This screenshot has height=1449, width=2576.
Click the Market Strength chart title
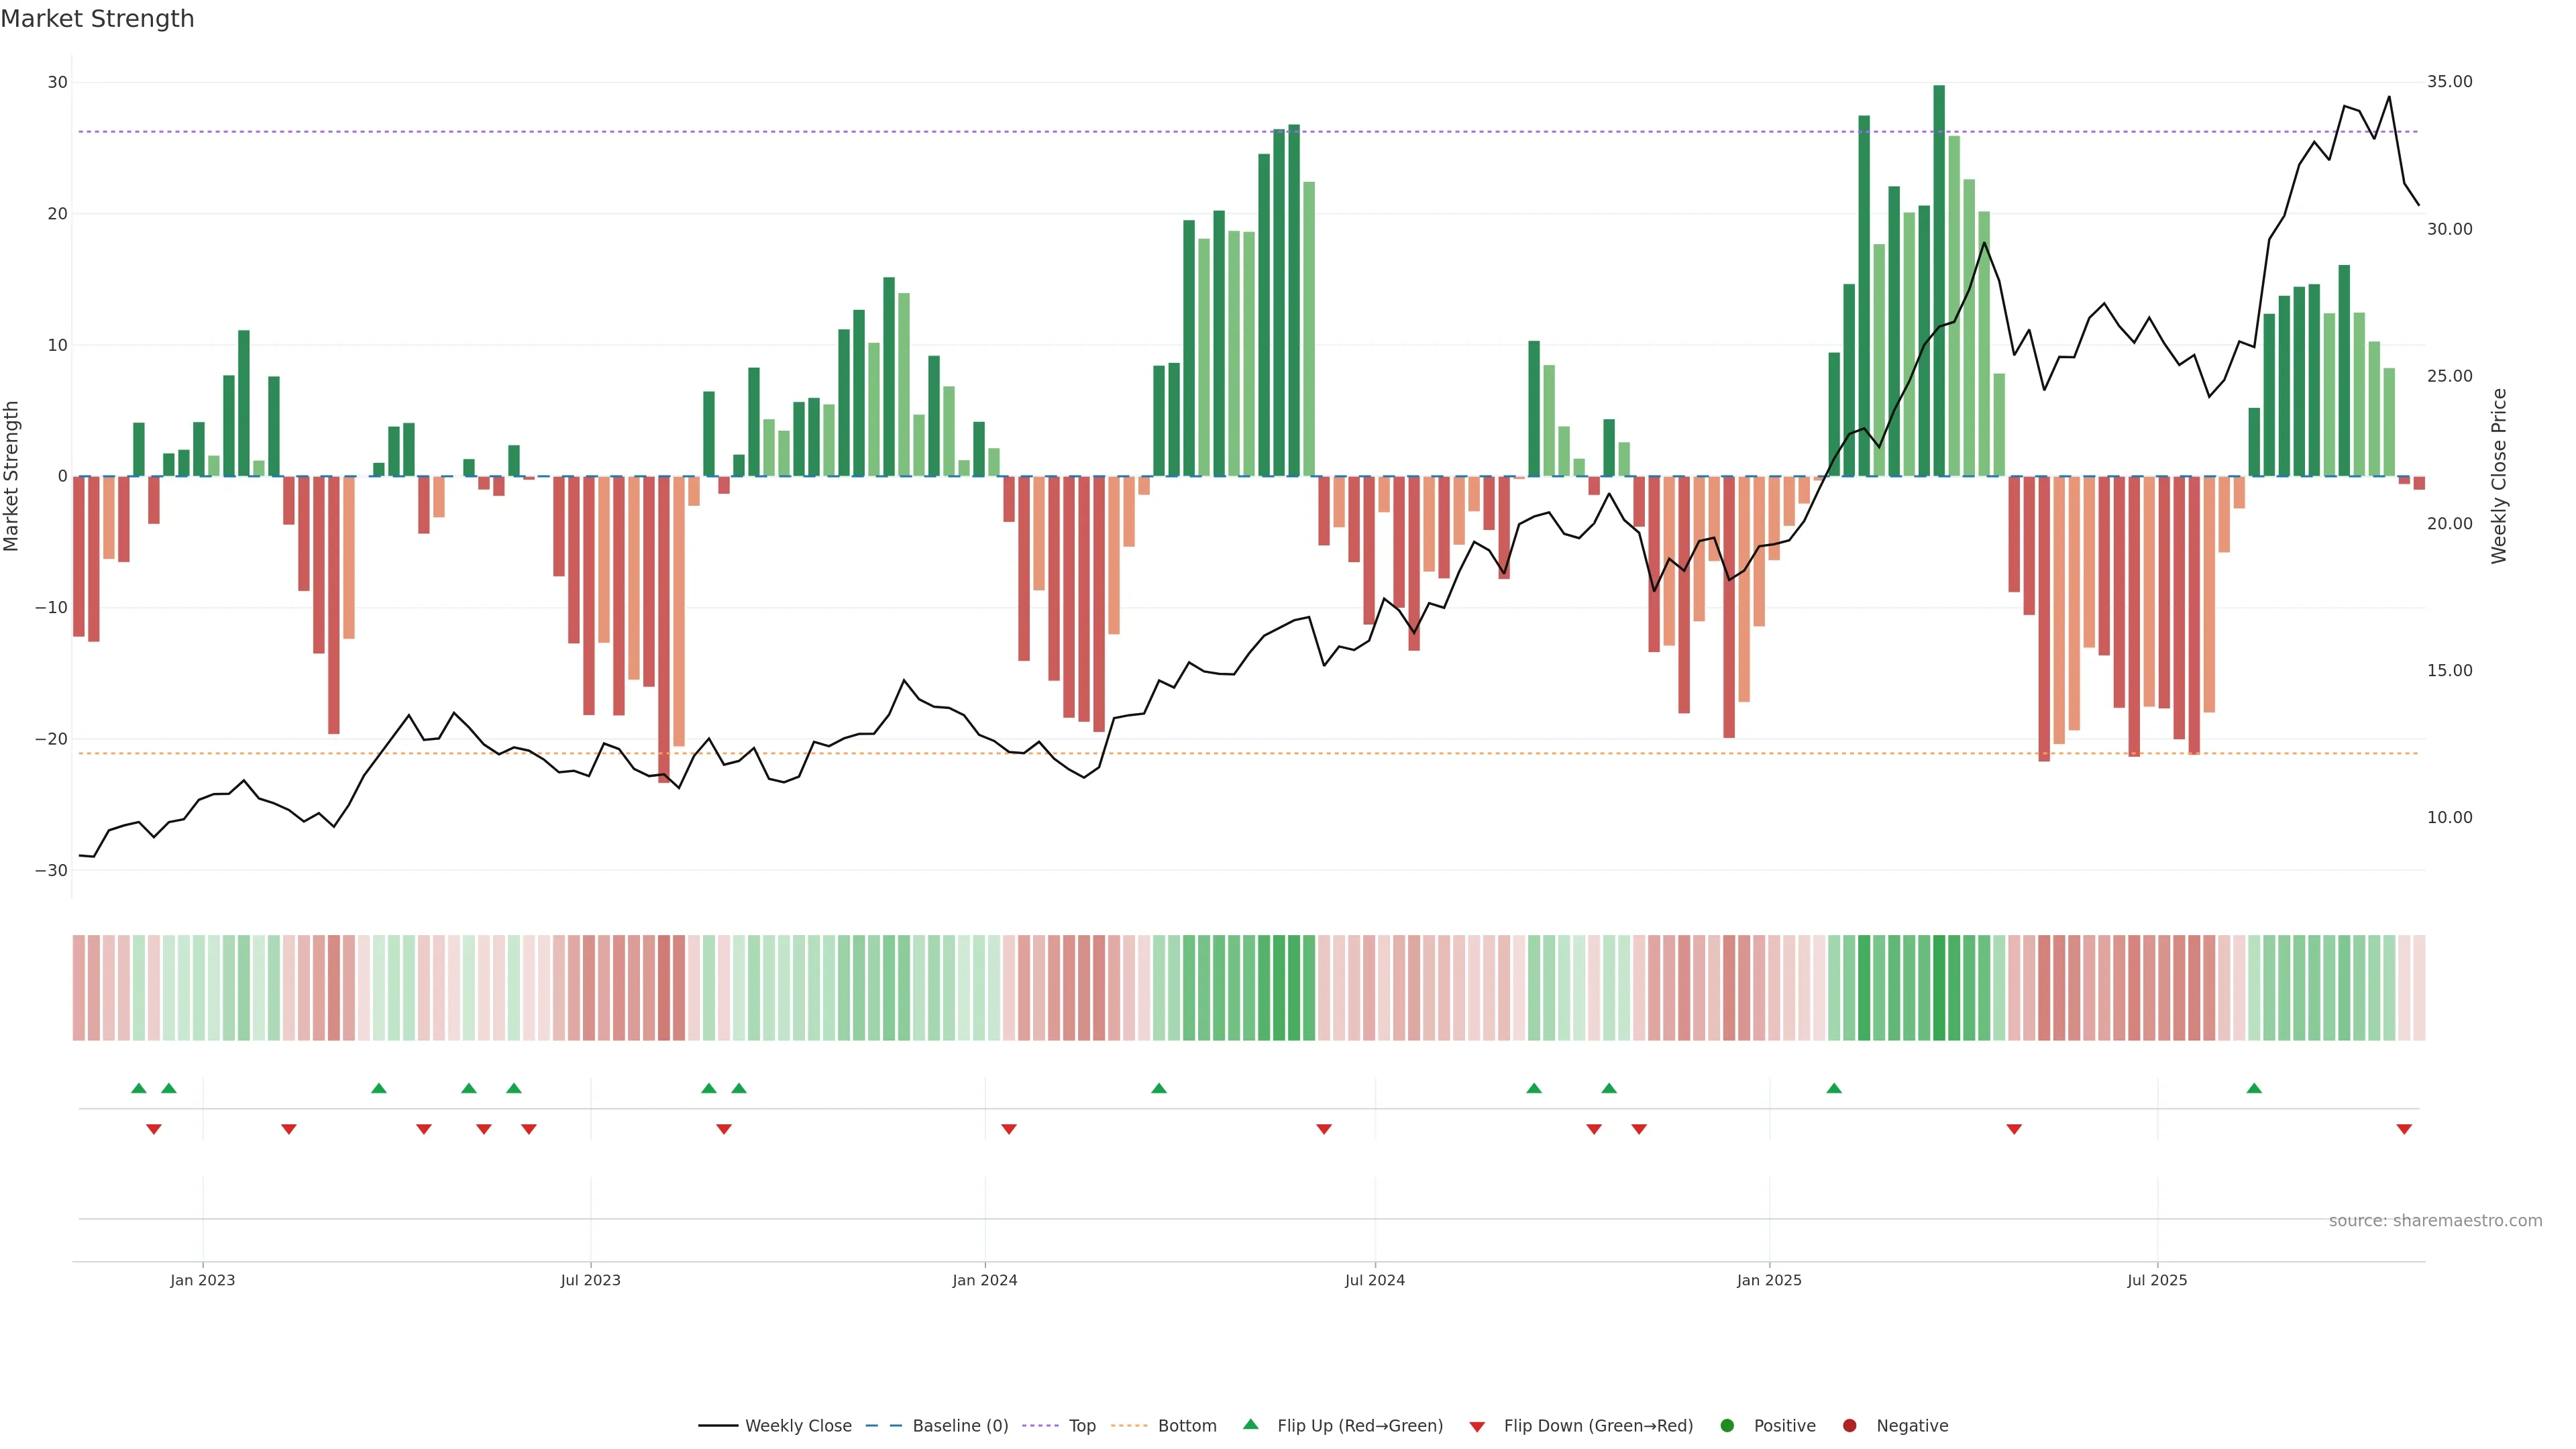coord(97,19)
